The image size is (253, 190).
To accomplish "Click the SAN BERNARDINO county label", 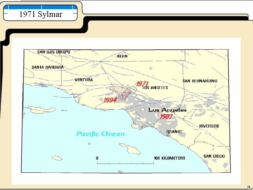I will pyautogui.click(x=200, y=81).
